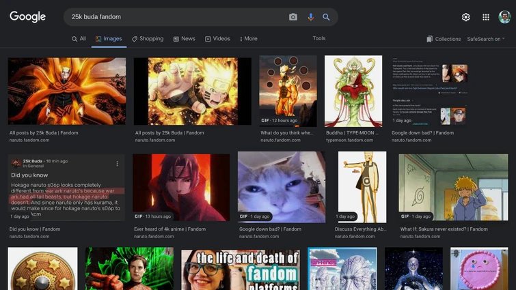This screenshot has height=290, width=516.
Task: Open the 'Did you know' post thumbnail
Action: coord(66,188)
